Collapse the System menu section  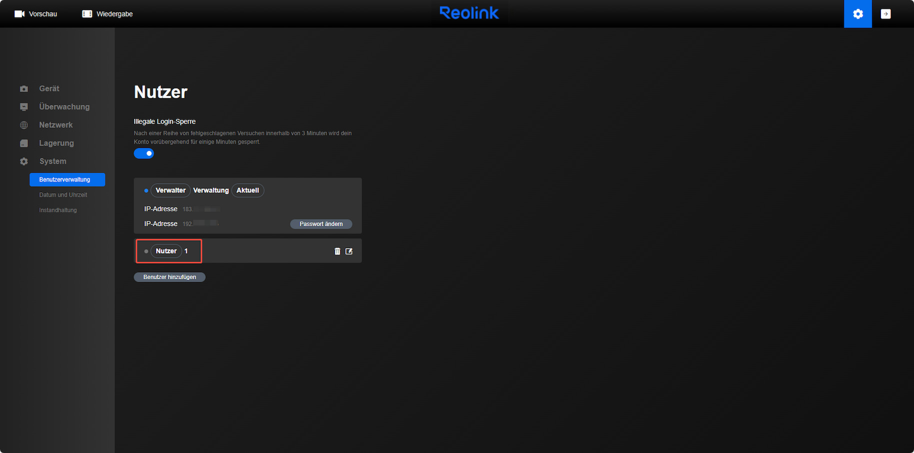pos(52,161)
